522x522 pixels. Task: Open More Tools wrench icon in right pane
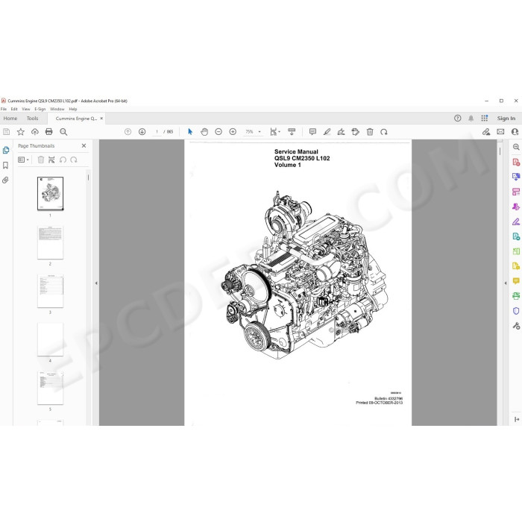click(x=516, y=326)
